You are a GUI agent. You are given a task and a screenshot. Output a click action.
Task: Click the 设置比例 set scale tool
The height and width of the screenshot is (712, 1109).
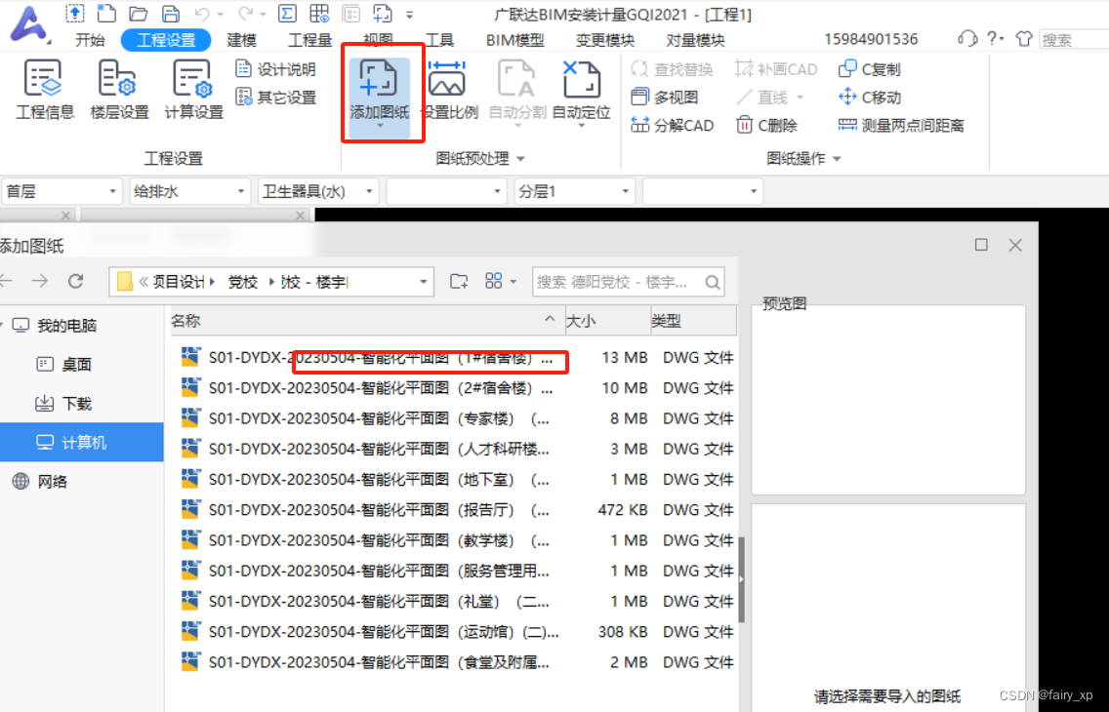pyautogui.click(x=449, y=90)
